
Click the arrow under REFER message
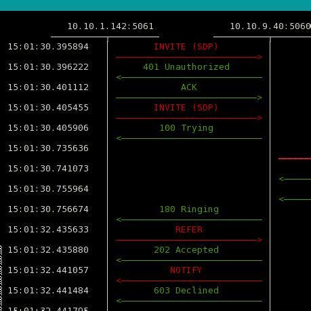tap(189, 240)
